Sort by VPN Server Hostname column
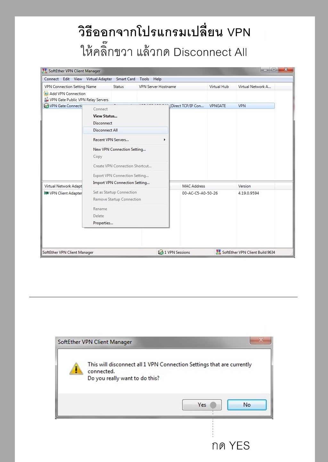Image resolution: width=328 pixels, height=462 pixels. pos(172,87)
